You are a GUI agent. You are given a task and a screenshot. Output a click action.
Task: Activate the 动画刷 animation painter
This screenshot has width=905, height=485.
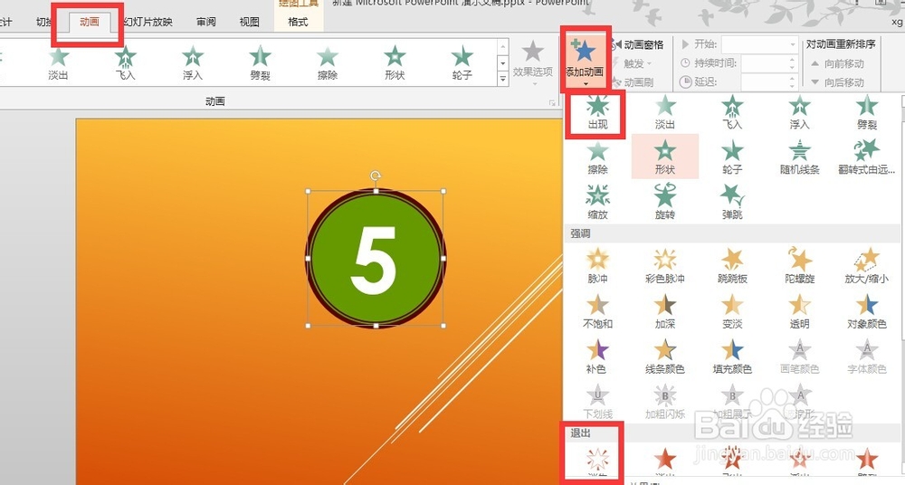click(633, 82)
